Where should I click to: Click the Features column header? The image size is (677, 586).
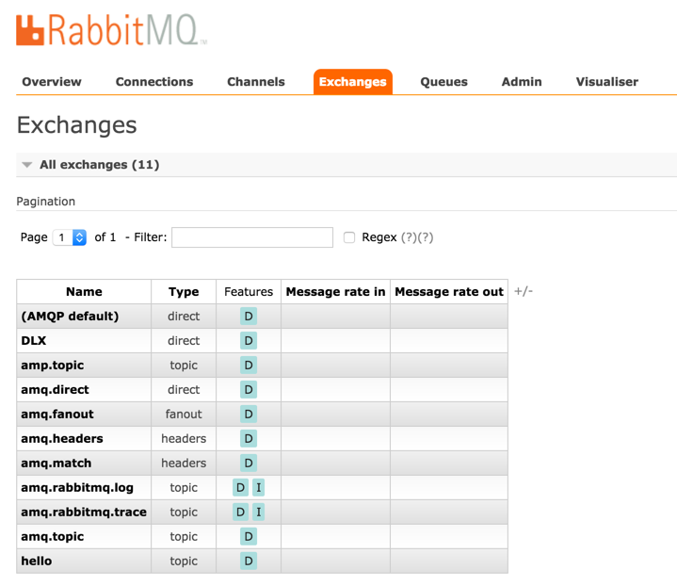point(249,292)
